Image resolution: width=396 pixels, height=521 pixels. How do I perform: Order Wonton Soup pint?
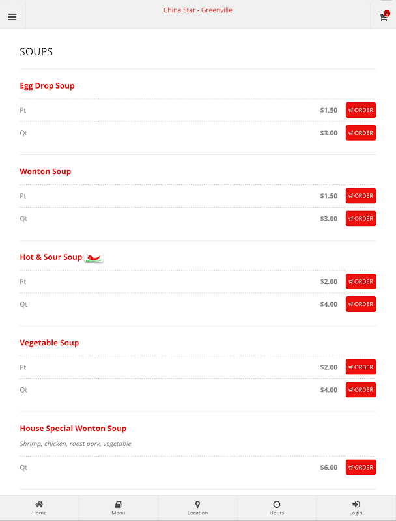tap(361, 196)
